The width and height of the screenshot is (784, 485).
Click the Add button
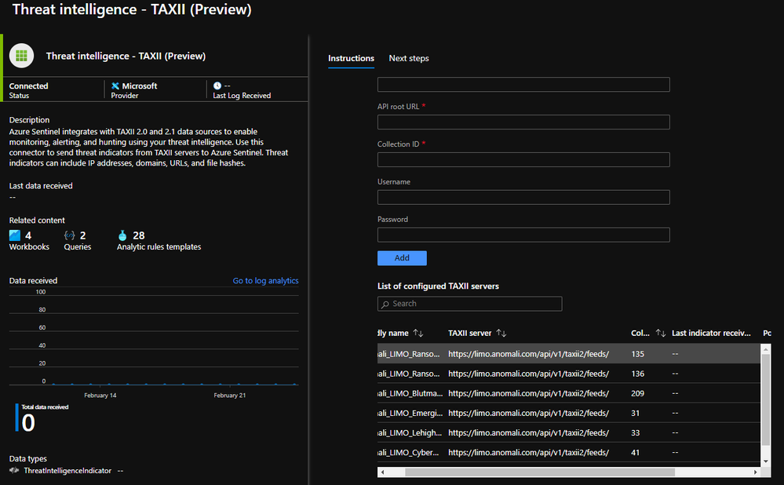[402, 258]
